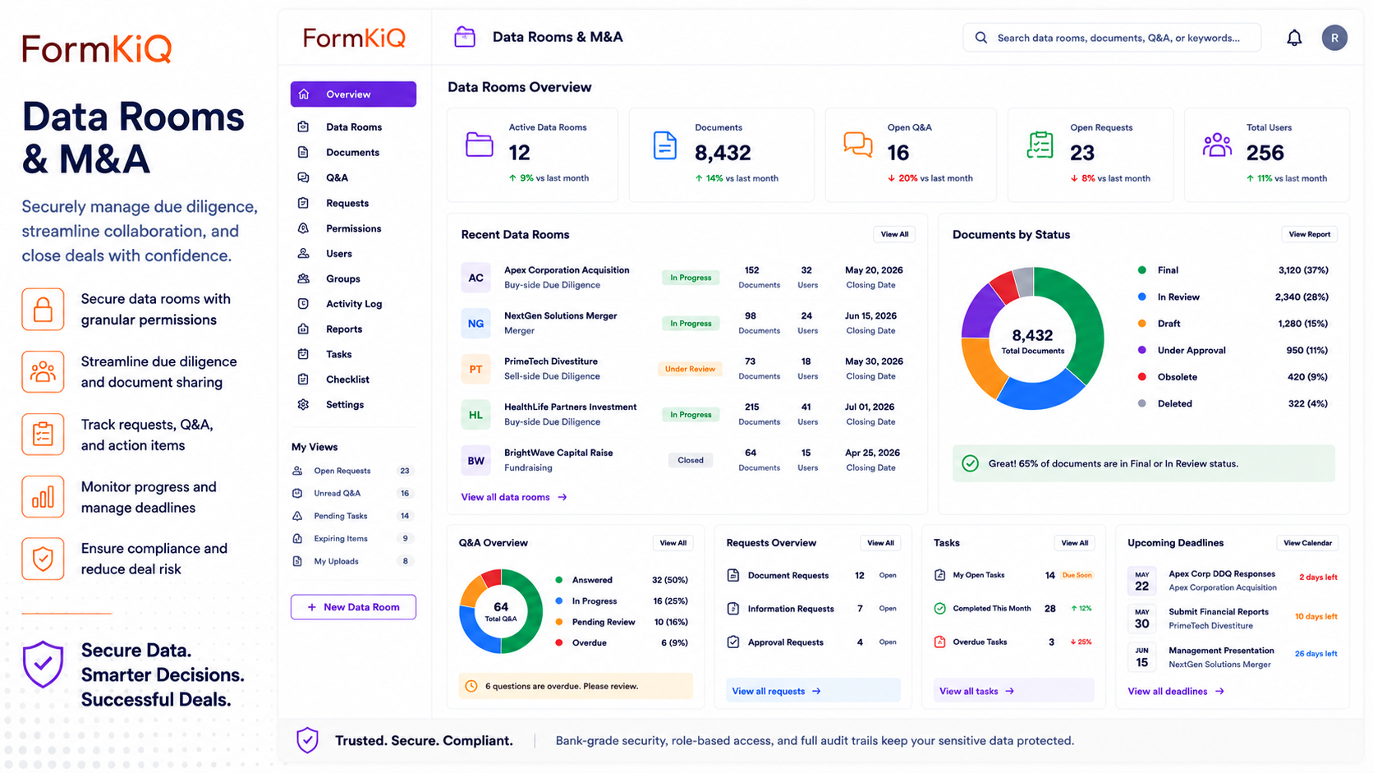This screenshot has height=773, width=1373.
Task: Select Open Requests under My Views
Action: click(353, 471)
